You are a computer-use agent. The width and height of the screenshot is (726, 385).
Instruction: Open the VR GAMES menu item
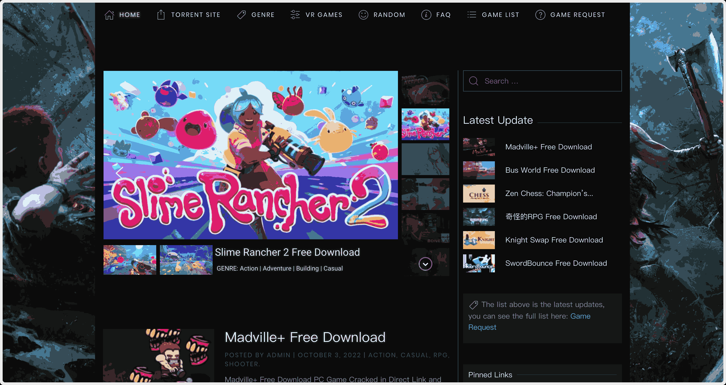(324, 15)
